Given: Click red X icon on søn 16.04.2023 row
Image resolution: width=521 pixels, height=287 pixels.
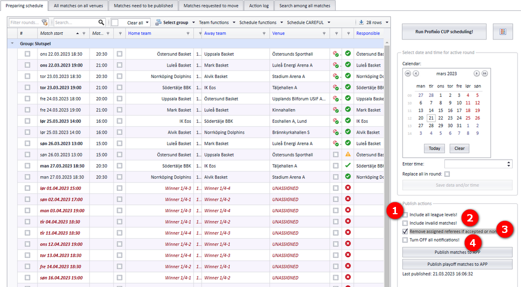Looking at the screenshot, I should point(348,277).
